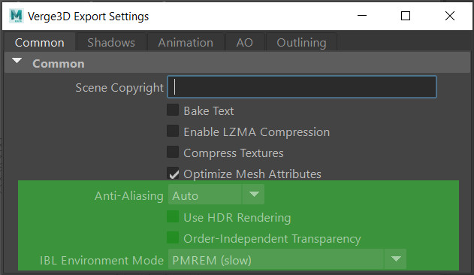Image resolution: width=474 pixels, height=275 pixels.
Task: Click the Anti-Aliasing label
Action: click(129, 196)
